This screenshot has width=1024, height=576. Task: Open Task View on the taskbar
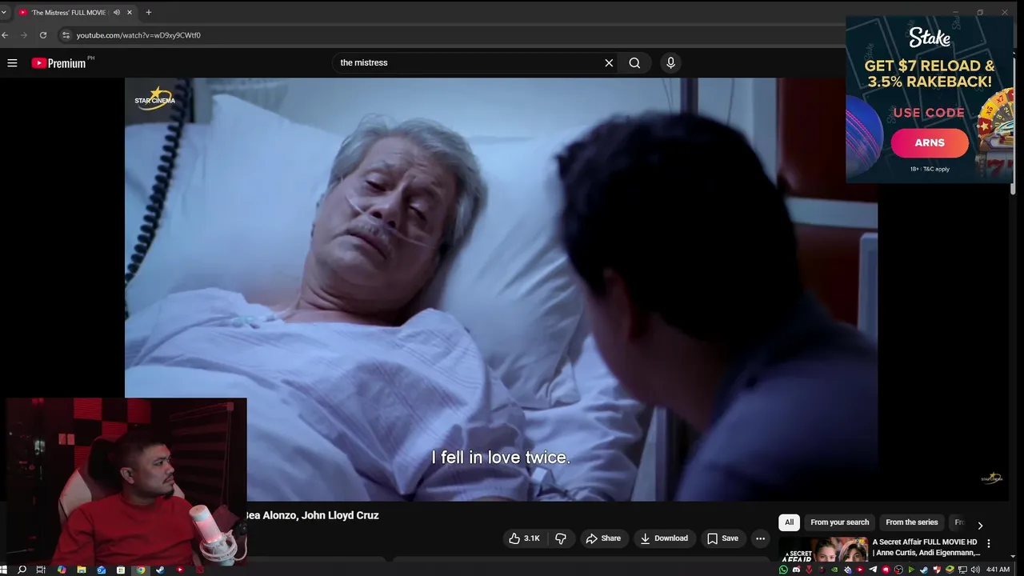pyautogui.click(x=41, y=570)
